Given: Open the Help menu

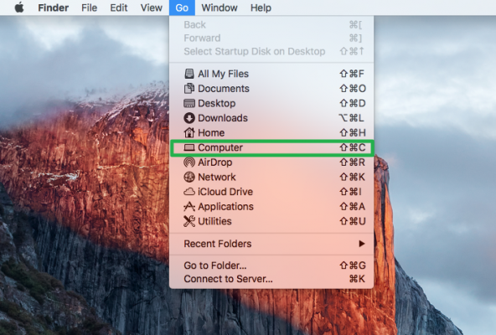Looking at the screenshot, I should click(x=261, y=8).
